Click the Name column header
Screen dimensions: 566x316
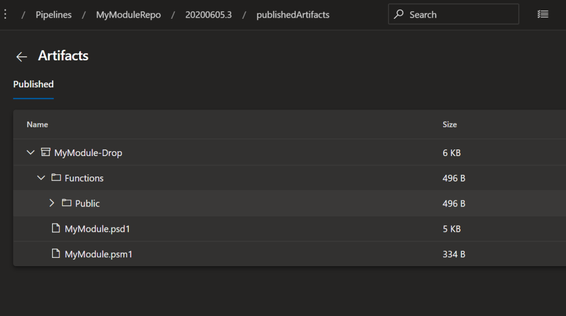(37, 125)
